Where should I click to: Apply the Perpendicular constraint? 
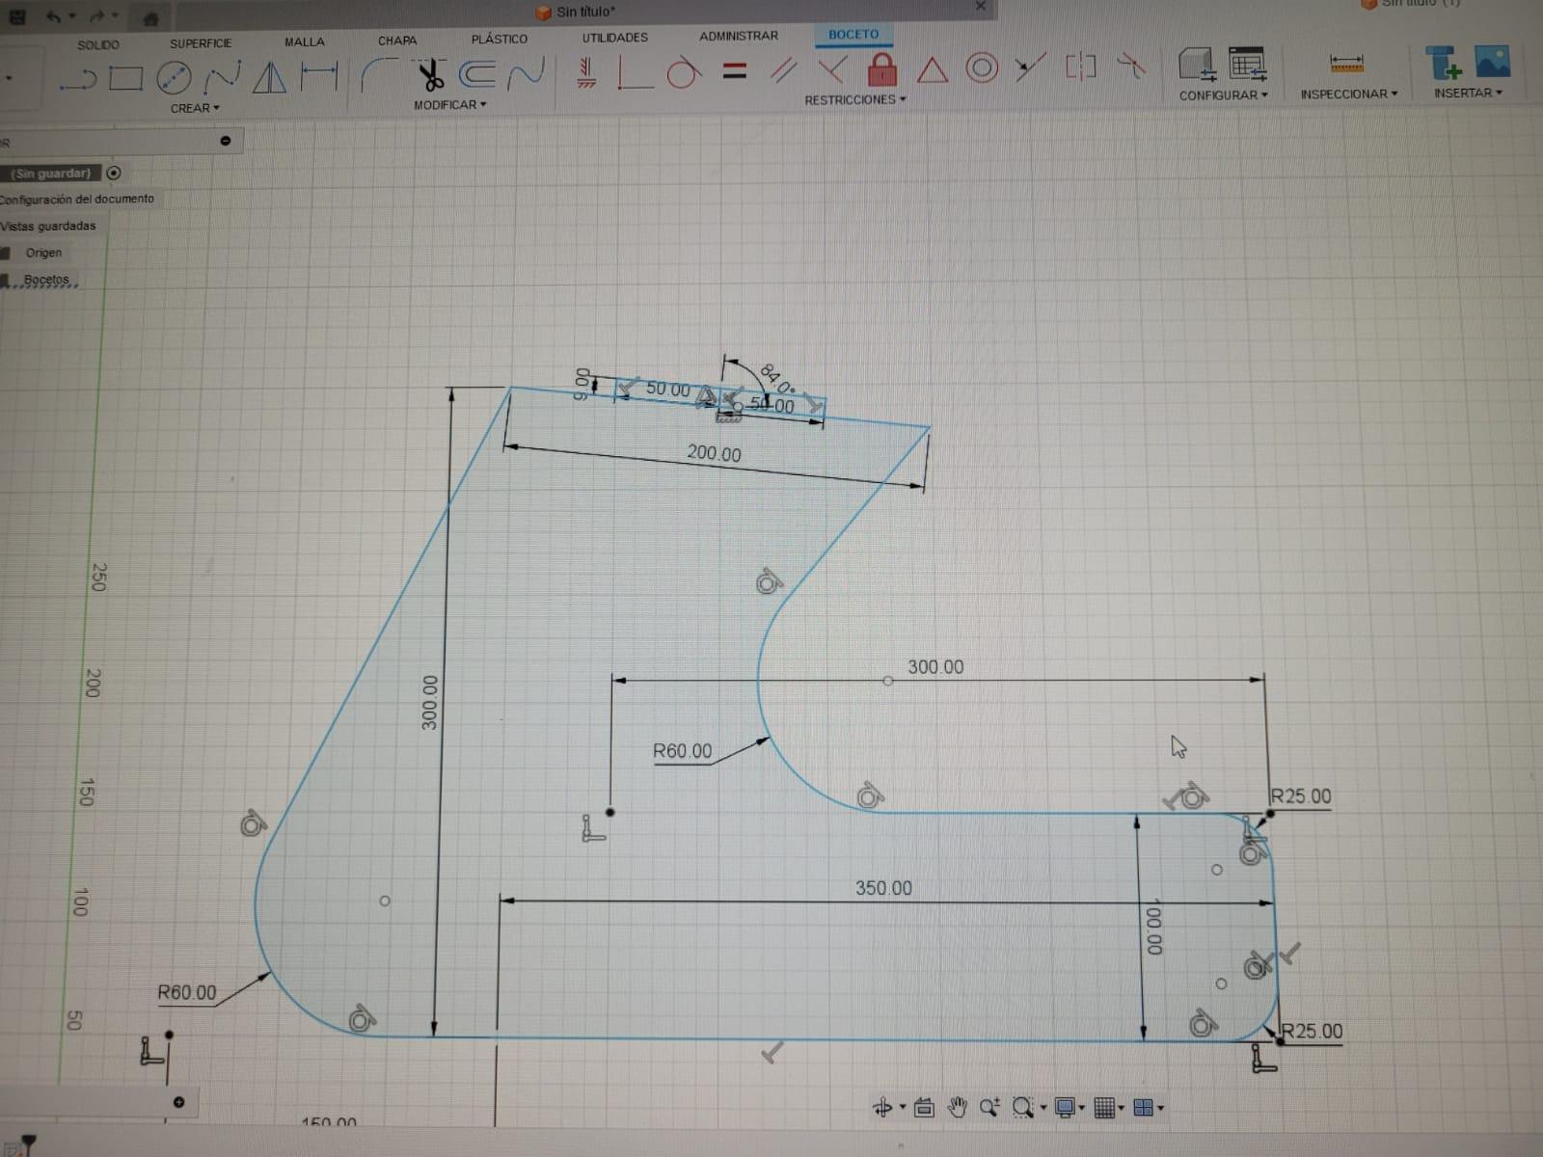832,69
